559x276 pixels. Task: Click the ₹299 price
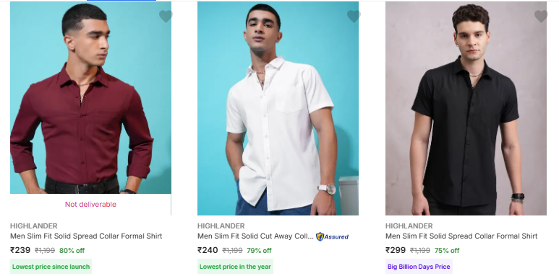[396, 250]
